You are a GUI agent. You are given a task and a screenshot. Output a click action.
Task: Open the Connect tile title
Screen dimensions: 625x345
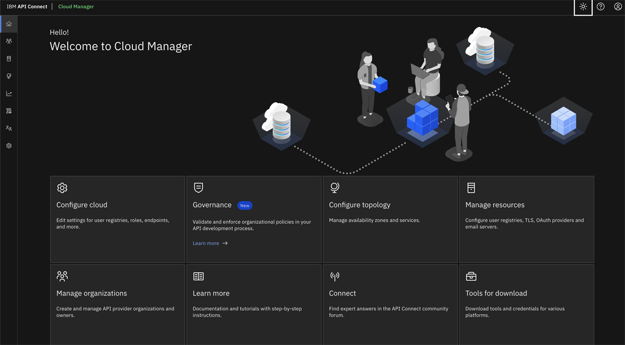(x=343, y=293)
